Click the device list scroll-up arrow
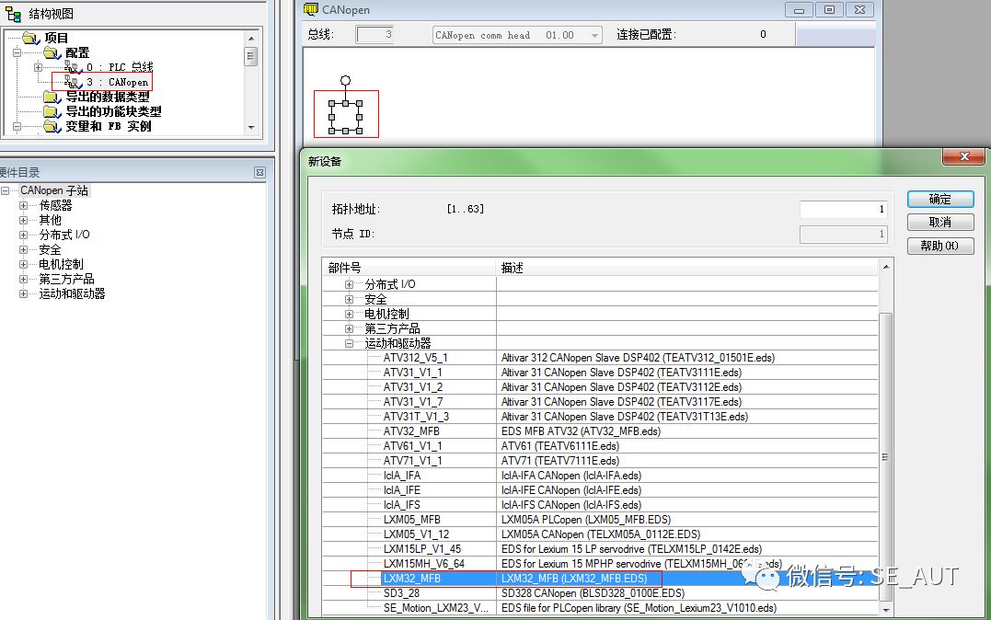This screenshot has width=991, height=620. [x=886, y=267]
